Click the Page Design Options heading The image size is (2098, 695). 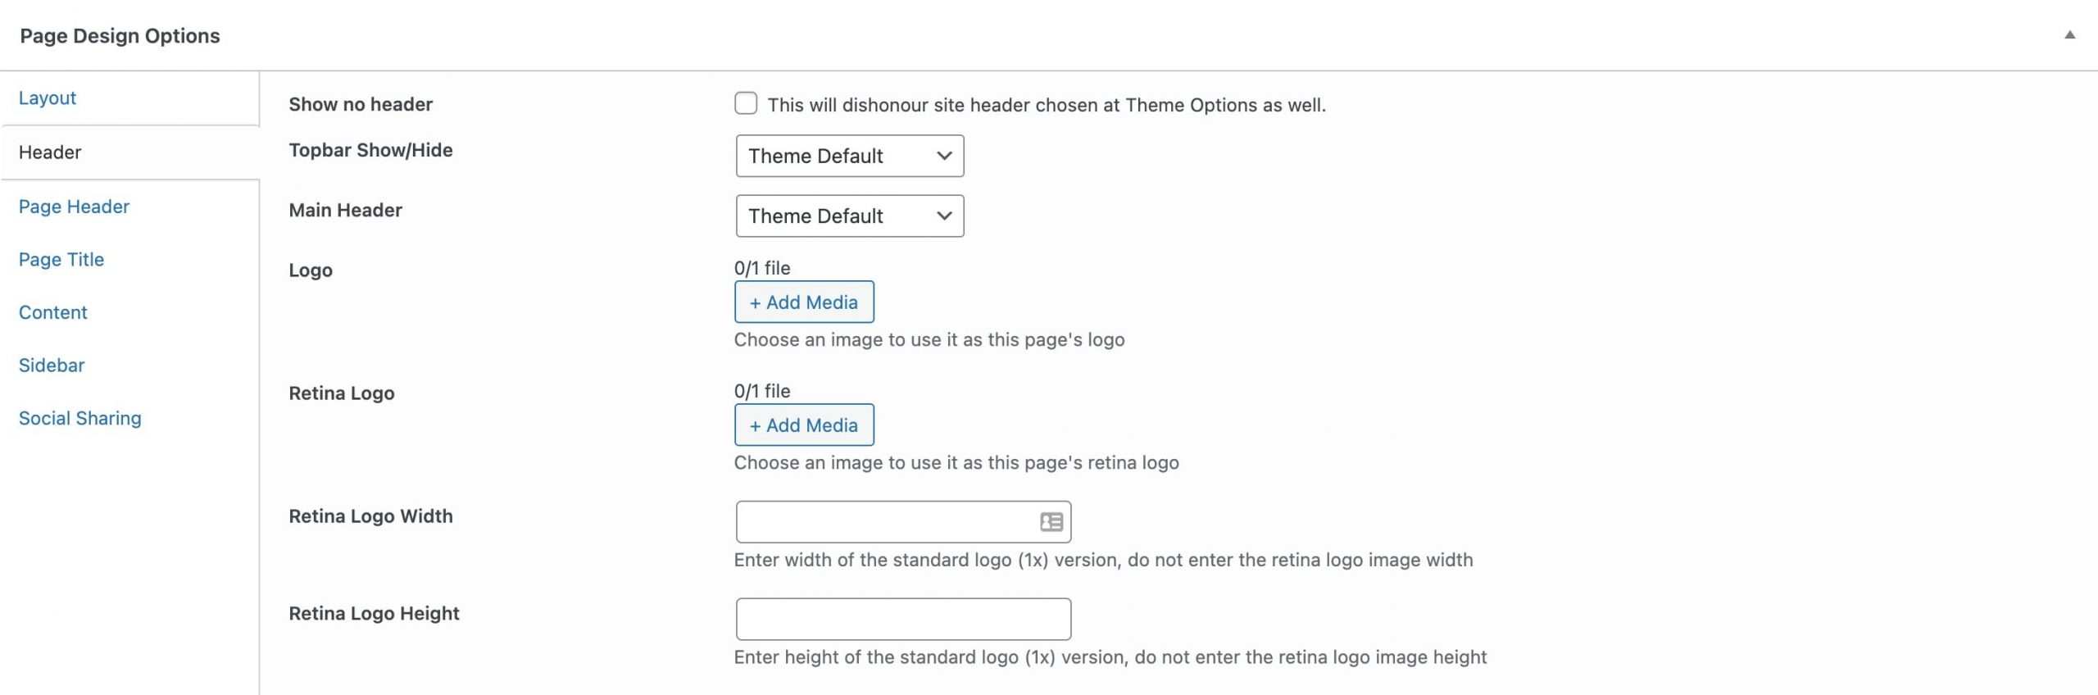120,36
